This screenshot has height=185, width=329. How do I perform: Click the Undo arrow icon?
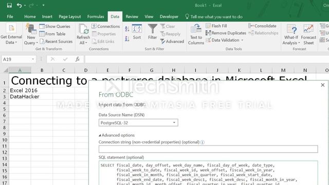19,5
